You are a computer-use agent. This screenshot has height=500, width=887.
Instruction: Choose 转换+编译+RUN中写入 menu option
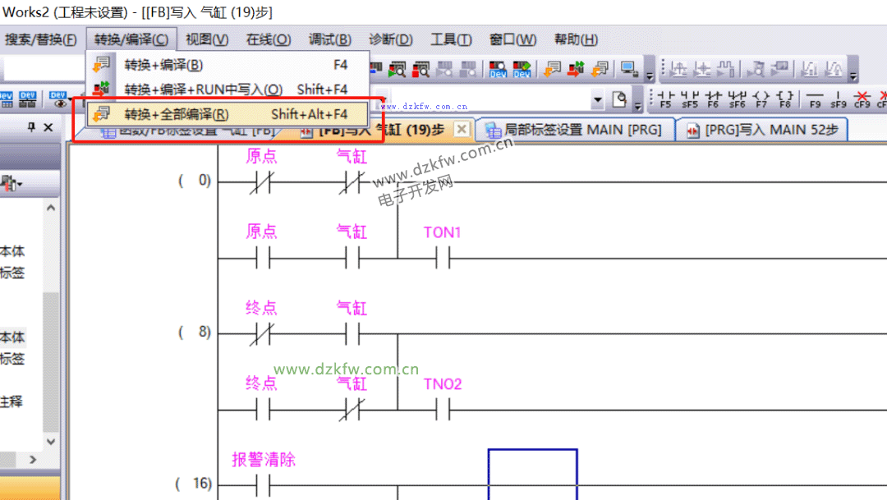[203, 89]
